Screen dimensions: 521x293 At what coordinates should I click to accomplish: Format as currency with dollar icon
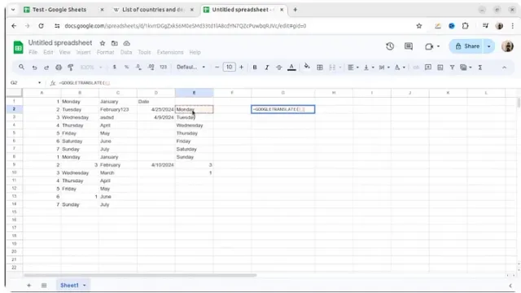tap(114, 67)
